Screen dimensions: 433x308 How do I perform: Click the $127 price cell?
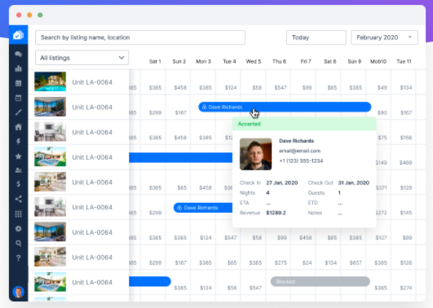pyautogui.click(x=381, y=238)
